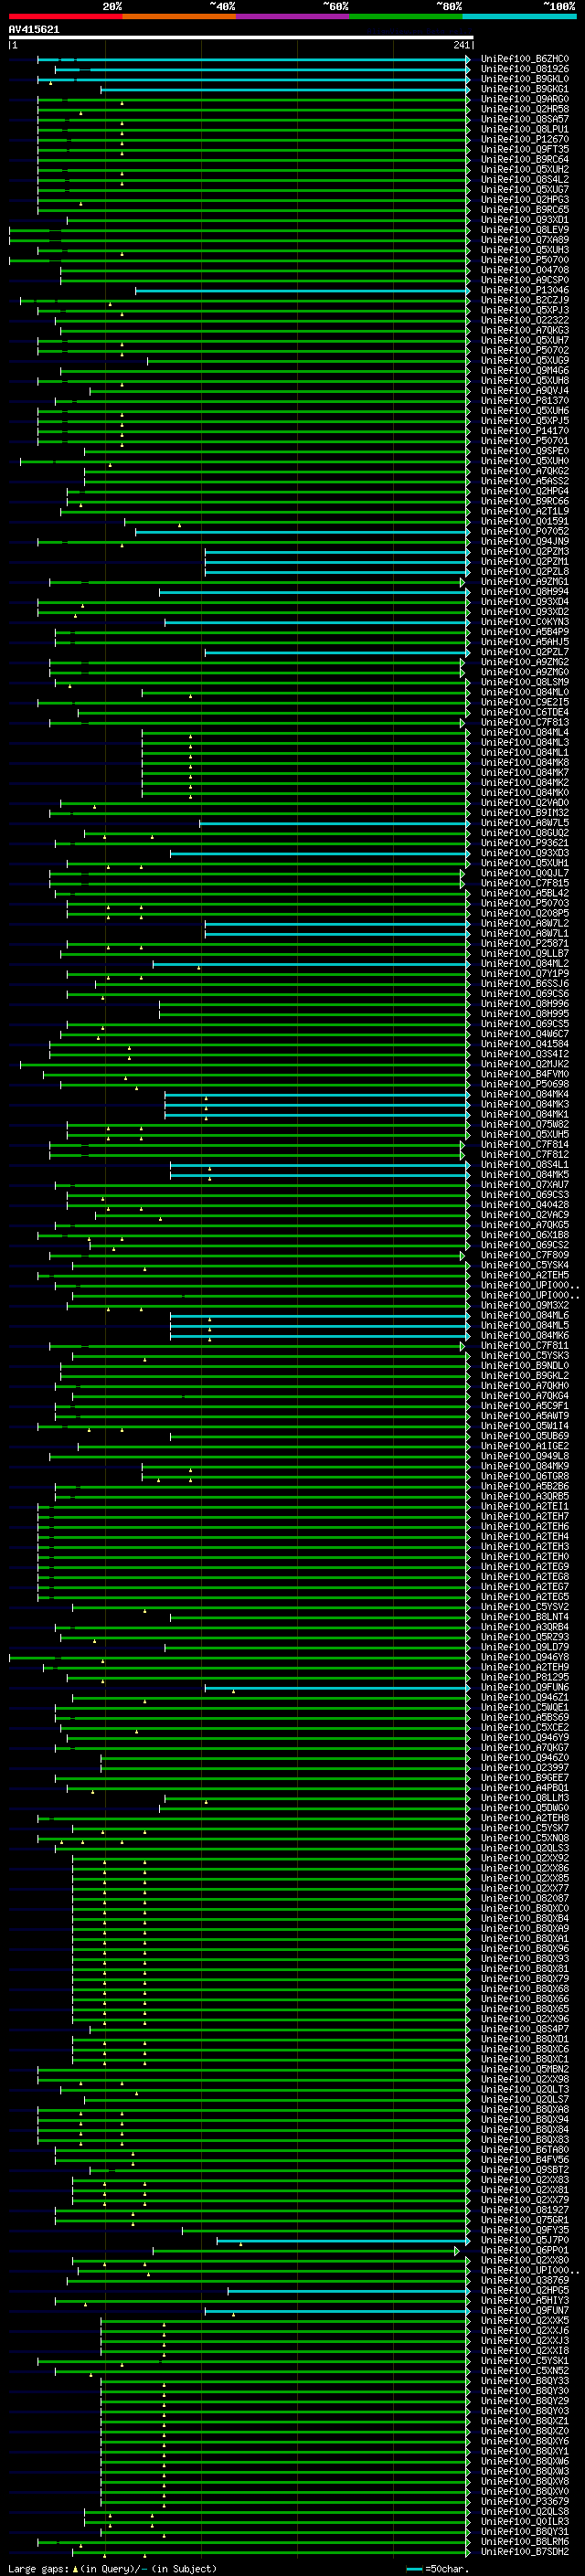The height and width of the screenshot is (2576, 585).
Task: Click the query name AV415621
Action: tap(34, 29)
